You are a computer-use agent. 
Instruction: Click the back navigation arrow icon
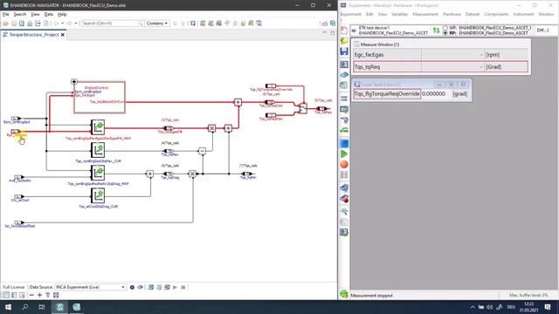(x=56, y=24)
